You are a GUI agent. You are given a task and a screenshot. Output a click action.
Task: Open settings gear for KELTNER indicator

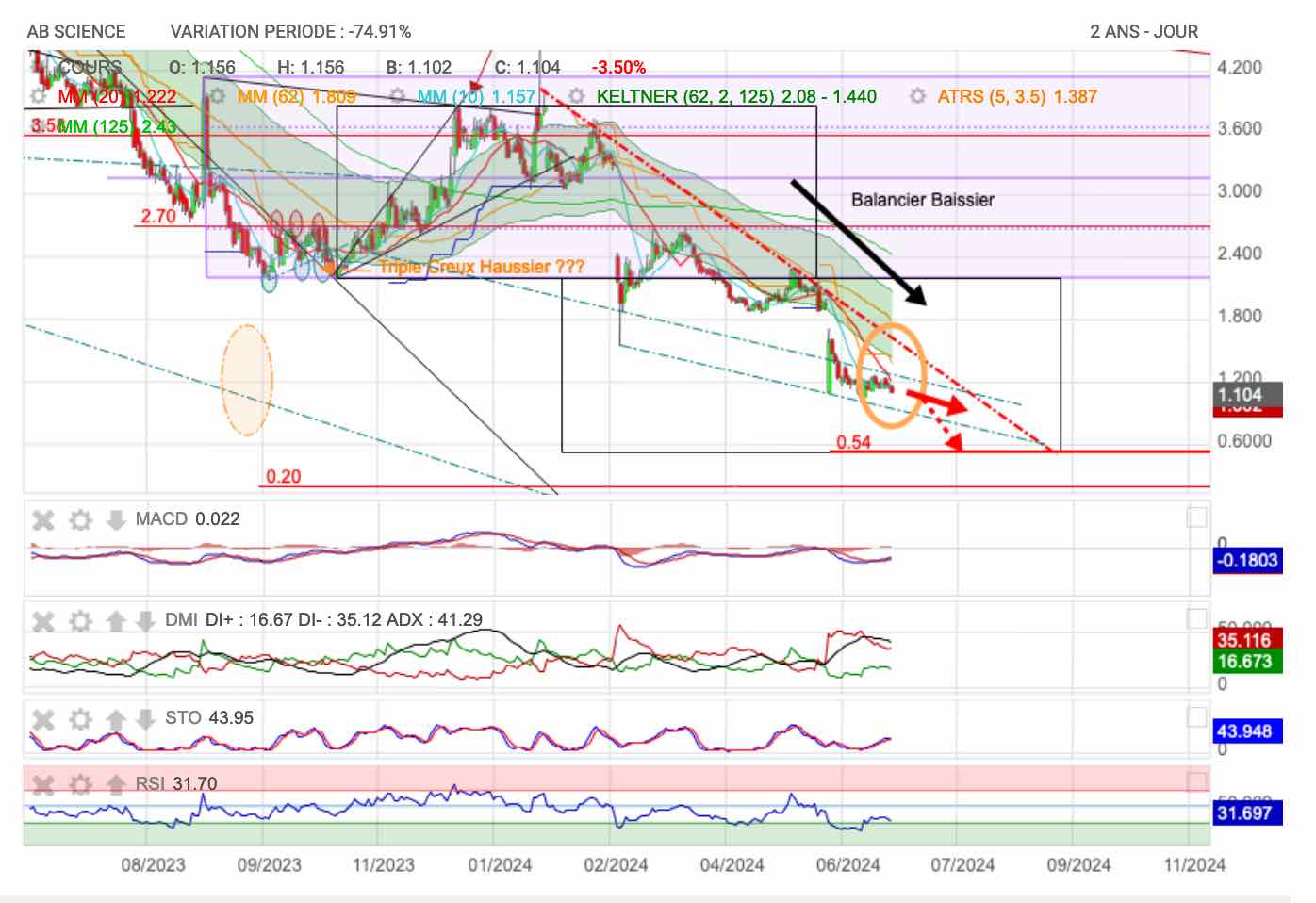pyautogui.click(x=577, y=96)
